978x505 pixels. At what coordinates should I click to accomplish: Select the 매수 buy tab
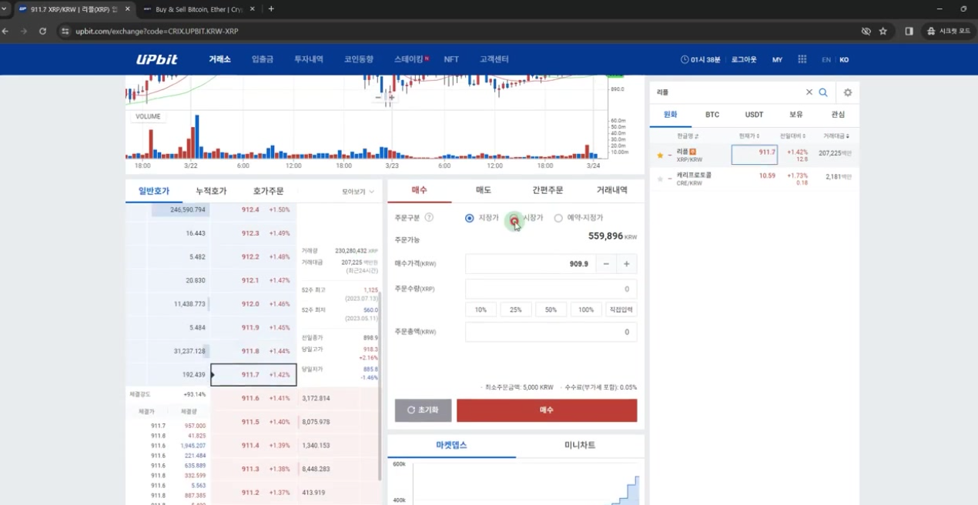[x=420, y=190]
